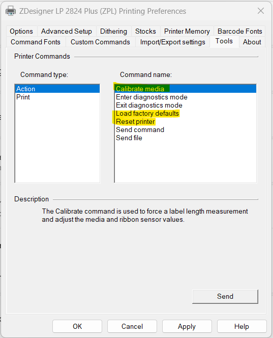
Task: Open the Options tab
Action: [21, 31]
